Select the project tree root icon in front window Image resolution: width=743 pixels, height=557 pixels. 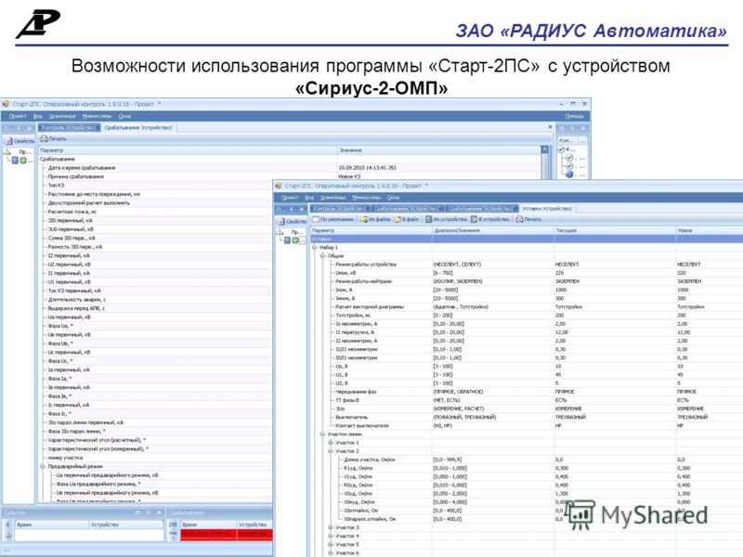click(280, 232)
